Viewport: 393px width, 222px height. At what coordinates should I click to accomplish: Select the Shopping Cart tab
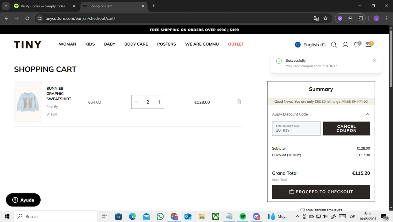click(x=113, y=6)
